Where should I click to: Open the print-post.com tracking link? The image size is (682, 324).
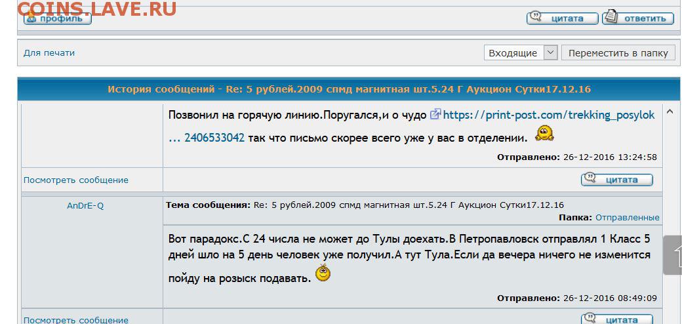tap(548, 115)
